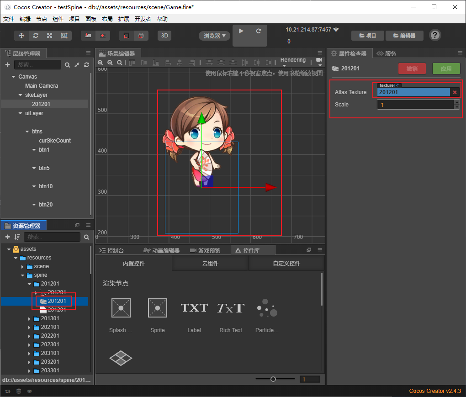The width and height of the screenshot is (466, 397).
Task: Select the Splash Sprite control
Action: click(121, 308)
